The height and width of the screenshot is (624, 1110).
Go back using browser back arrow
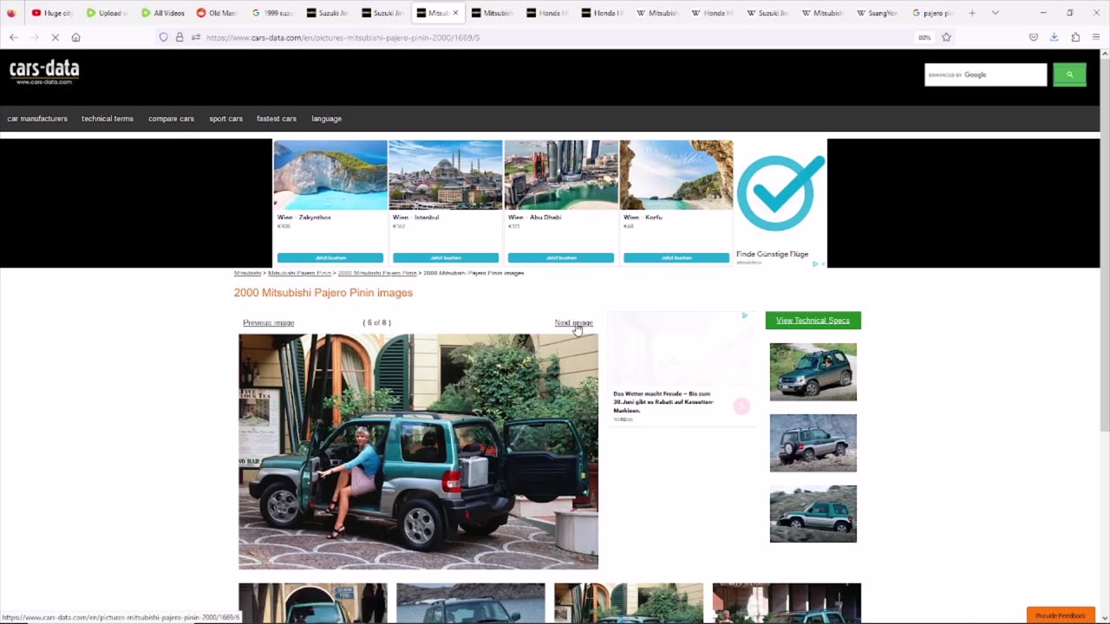pyautogui.click(x=13, y=37)
